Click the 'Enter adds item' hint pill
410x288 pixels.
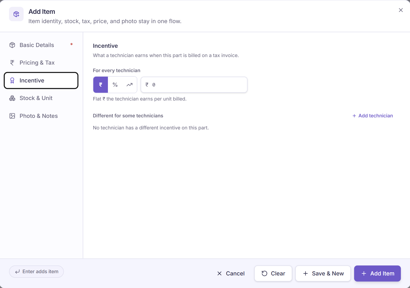[x=36, y=272]
